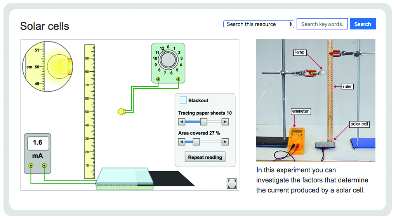Viewport: 396px width, 220px height.
Task: Click the ruler label in the photo
Action: pyautogui.click(x=347, y=86)
